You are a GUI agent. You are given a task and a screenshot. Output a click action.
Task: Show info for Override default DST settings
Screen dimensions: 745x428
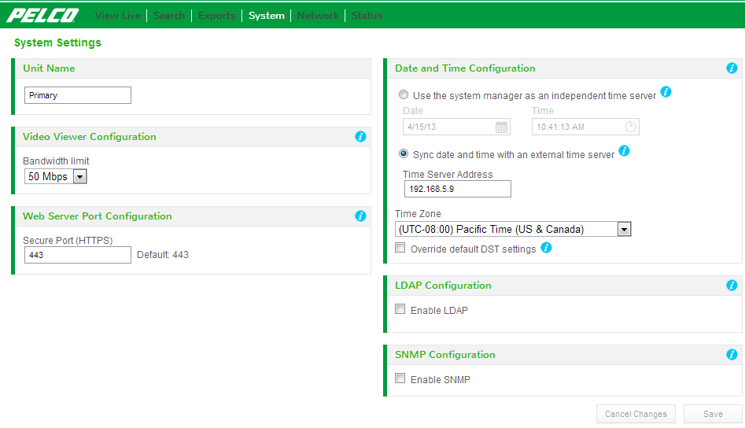point(546,247)
